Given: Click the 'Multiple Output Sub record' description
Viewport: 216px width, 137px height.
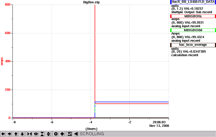Looking at the screenshot, I should click(192, 12).
